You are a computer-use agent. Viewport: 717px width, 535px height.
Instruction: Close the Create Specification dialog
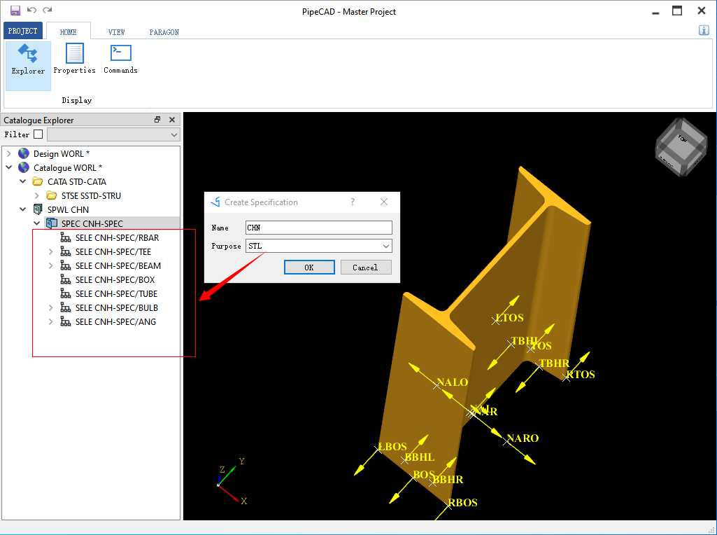tap(384, 202)
